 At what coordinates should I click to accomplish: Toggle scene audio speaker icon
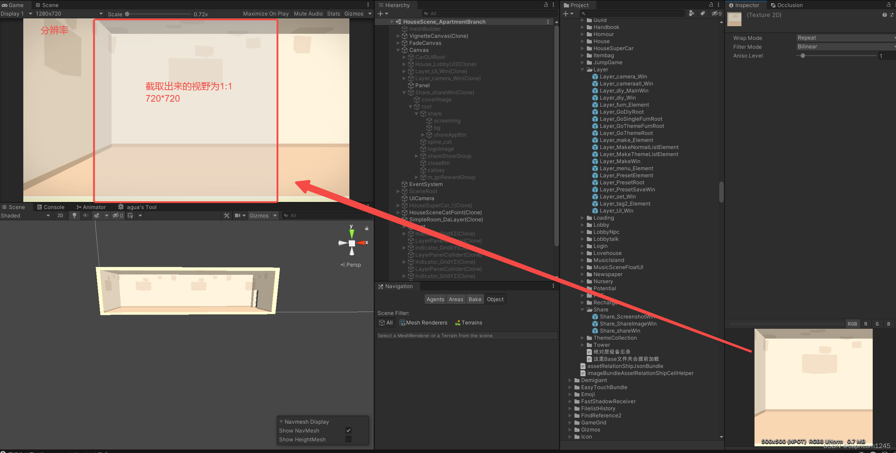[x=85, y=215]
